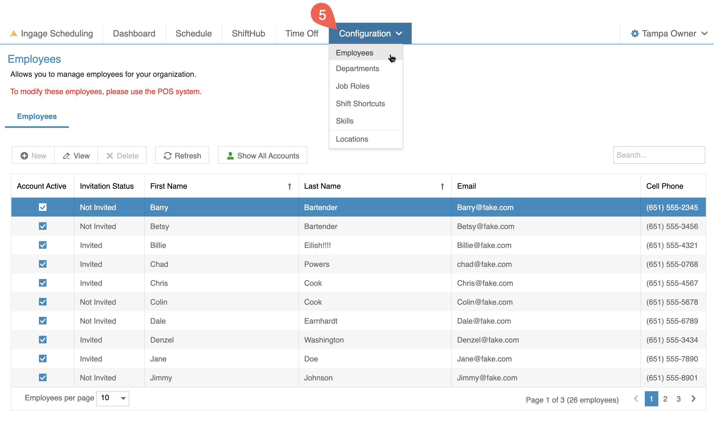
Task: Click into the Search field
Action: coord(659,155)
